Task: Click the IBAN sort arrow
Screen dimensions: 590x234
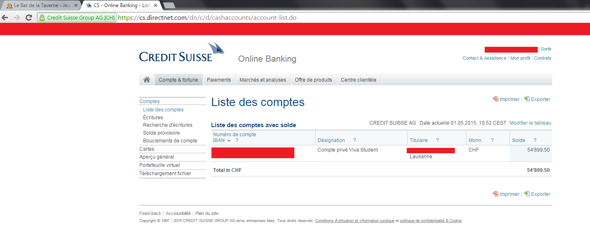Action: (x=229, y=140)
